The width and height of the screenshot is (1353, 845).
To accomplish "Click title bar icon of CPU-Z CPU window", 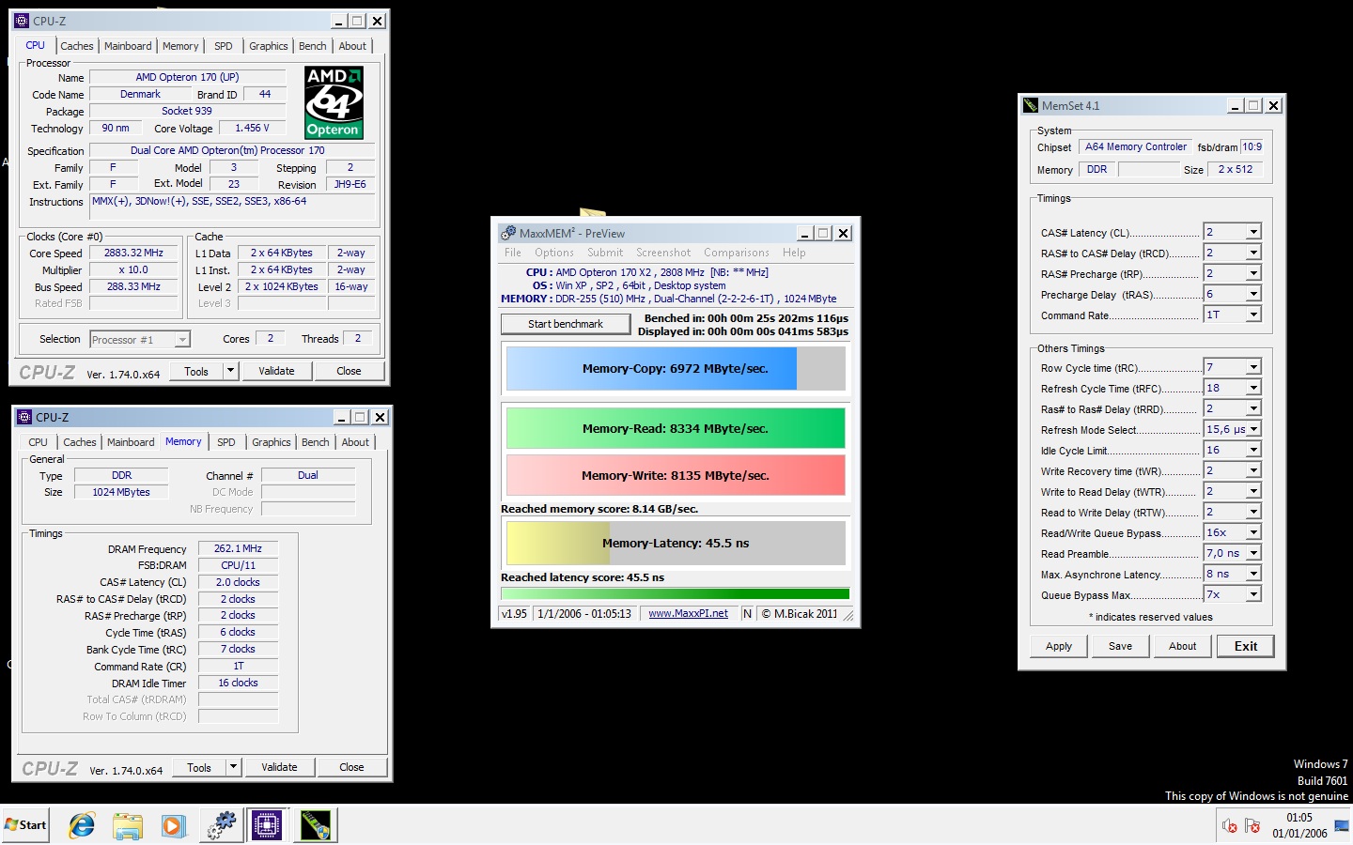I will point(22,21).
